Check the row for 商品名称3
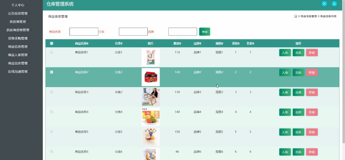The width and height of the screenshot is (345, 160). tap(52, 92)
